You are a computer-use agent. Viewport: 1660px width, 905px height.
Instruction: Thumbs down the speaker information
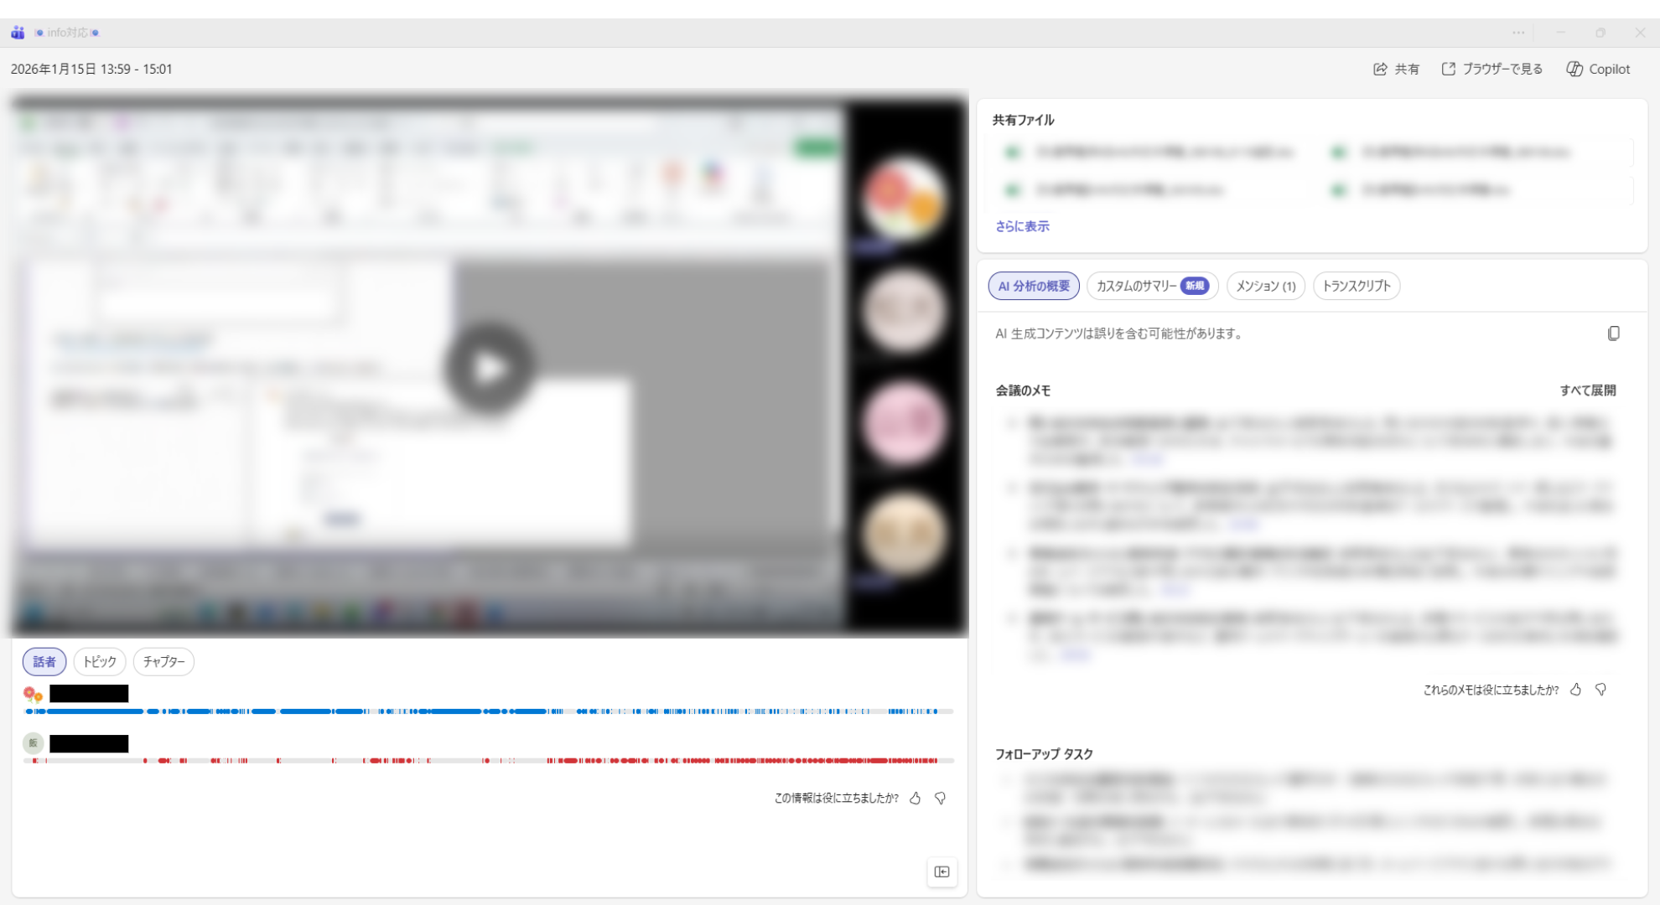click(x=941, y=799)
